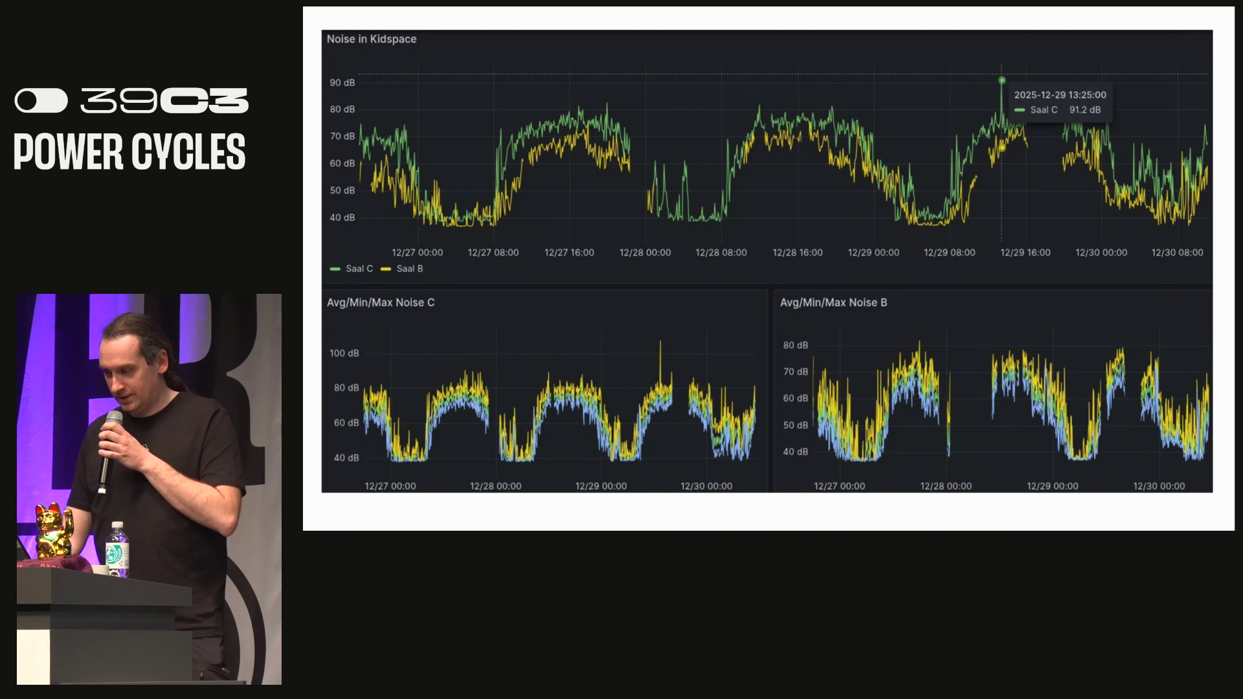This screenshot has height=699, width=1243.
Task: Click the yellow Saal B legend swatch
Action: point(386,269)
